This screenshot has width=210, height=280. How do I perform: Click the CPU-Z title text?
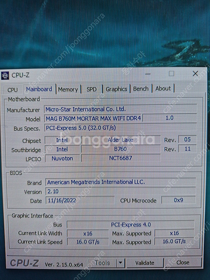point(20,75)
